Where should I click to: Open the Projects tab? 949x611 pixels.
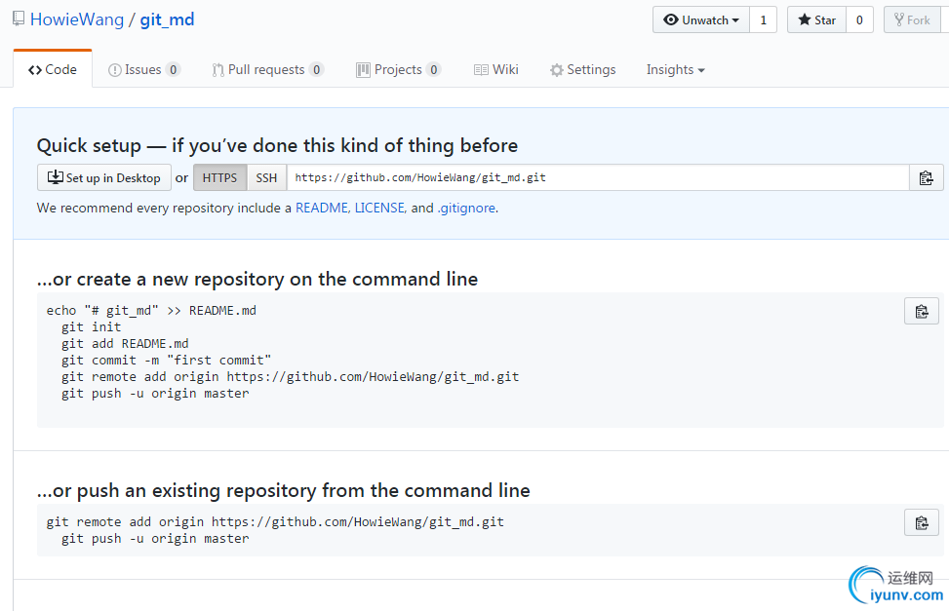pyautogui.click(x=398, y=69)
